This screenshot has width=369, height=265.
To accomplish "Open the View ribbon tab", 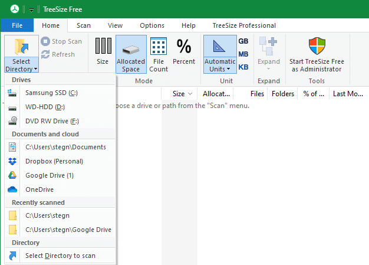I will click(x=115, y=25).
